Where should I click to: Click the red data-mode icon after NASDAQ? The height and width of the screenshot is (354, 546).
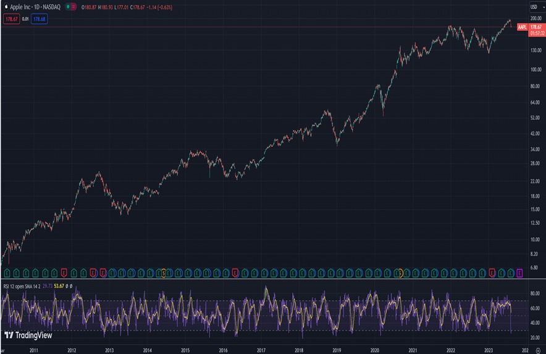pyautogui.click(x=73, y=7)
